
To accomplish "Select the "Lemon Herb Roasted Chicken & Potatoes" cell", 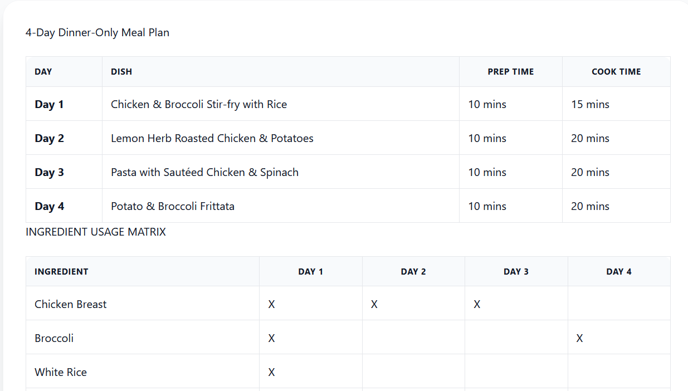I will pos(212,138).
